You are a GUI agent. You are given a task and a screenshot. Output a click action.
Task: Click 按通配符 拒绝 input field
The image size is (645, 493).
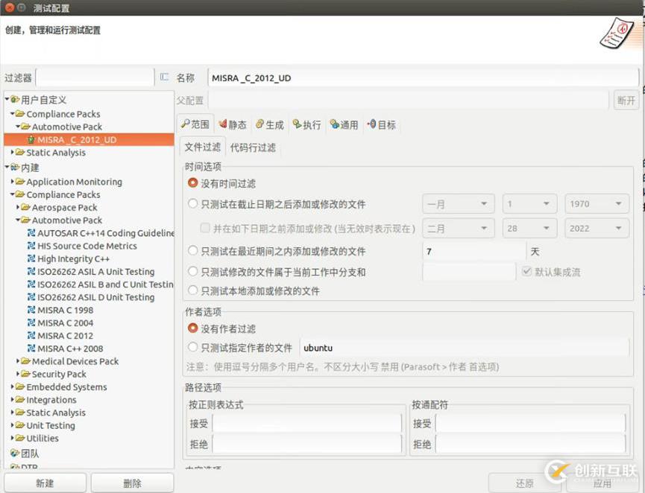point(531,444)
